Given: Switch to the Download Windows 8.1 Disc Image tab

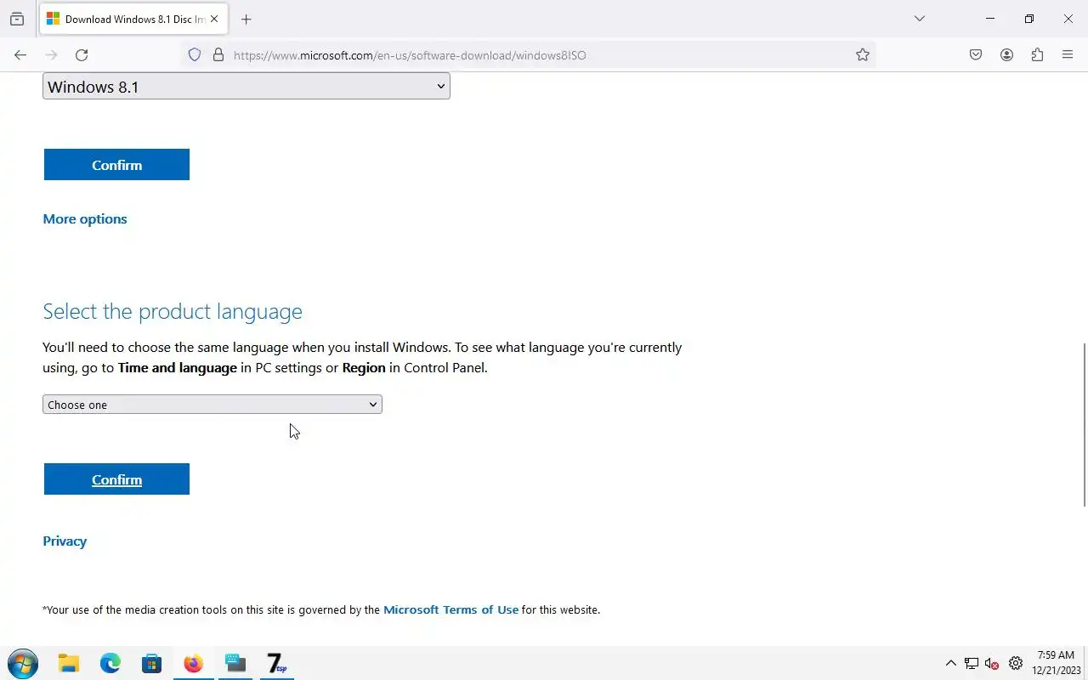Looking at the screenshot, I should (133, 19).
